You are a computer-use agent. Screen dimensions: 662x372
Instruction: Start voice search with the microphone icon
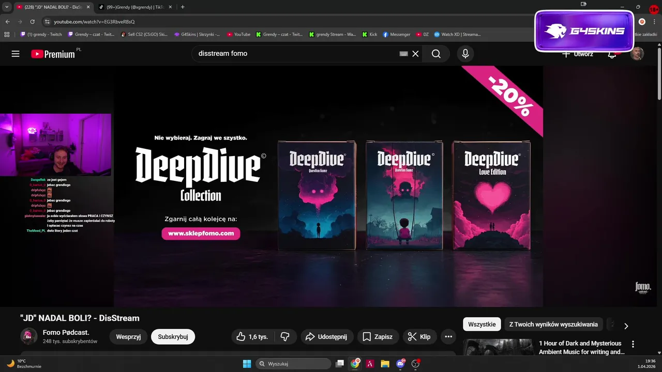point(465,54)
